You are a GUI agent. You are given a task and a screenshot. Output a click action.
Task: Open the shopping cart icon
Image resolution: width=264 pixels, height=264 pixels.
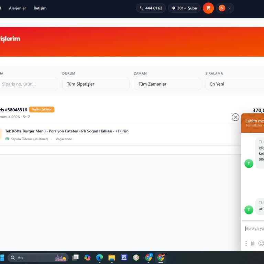click(208, 8)
